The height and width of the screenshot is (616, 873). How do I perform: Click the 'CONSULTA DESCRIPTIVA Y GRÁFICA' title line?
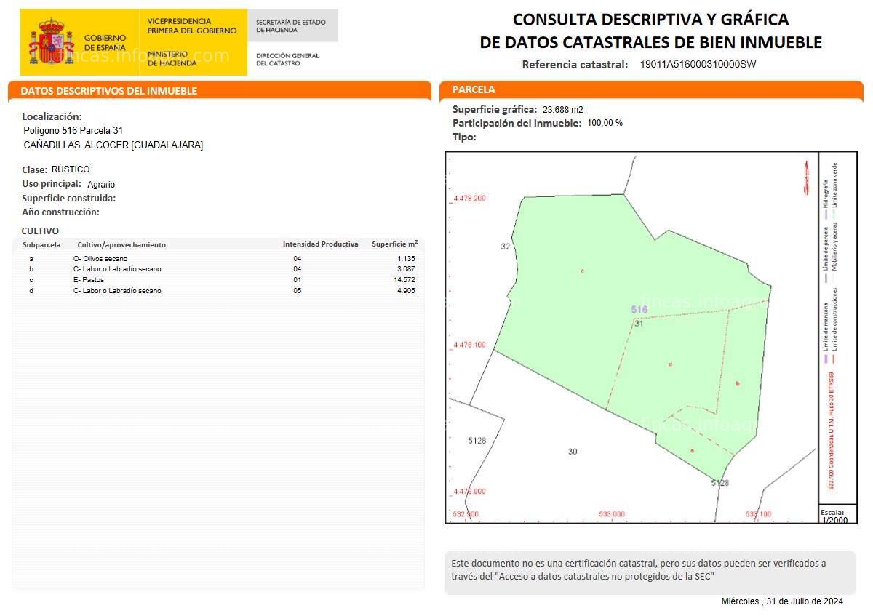pos(650,19)
